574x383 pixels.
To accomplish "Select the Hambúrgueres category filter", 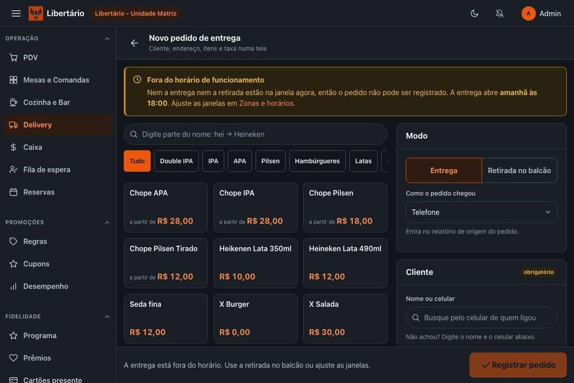I will (x=317, y=161).
